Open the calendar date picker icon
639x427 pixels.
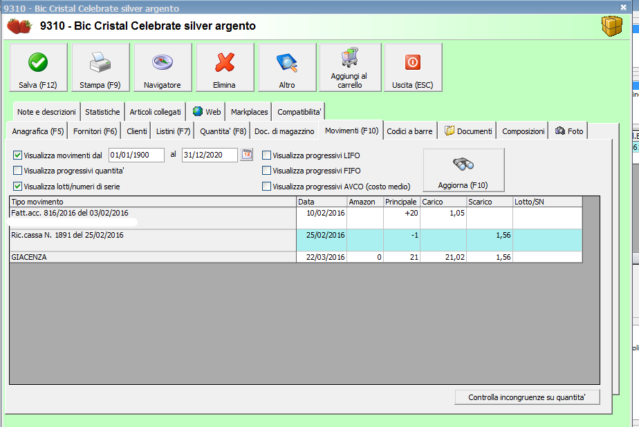pyautogui.click(x=247, y=155)
